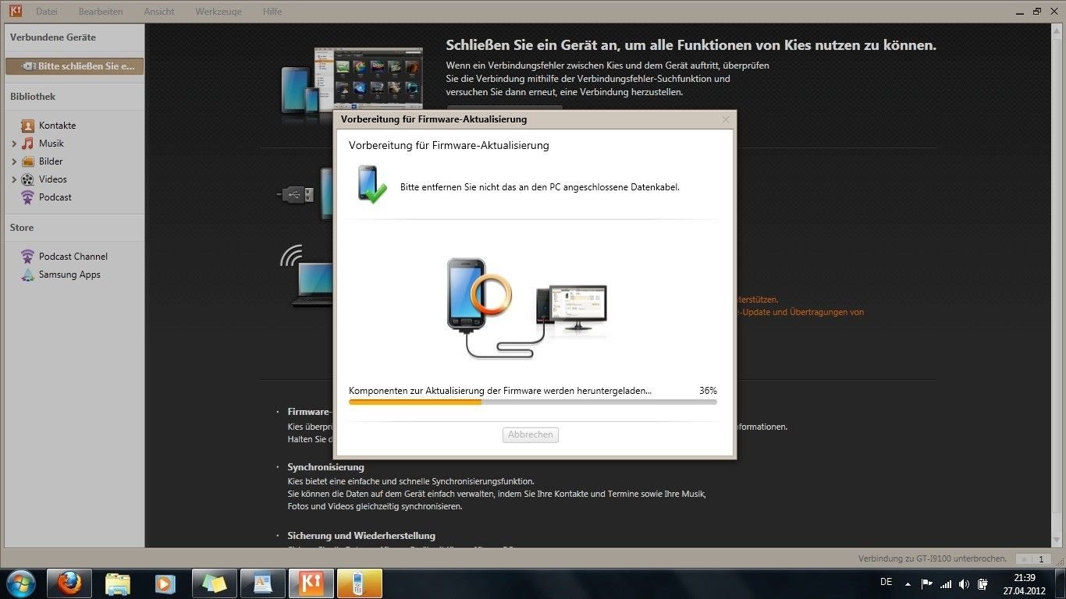Open the Datei menu
Image resolution: width=1066 pixels, height=599 pixels.
[x=47, y=12]
